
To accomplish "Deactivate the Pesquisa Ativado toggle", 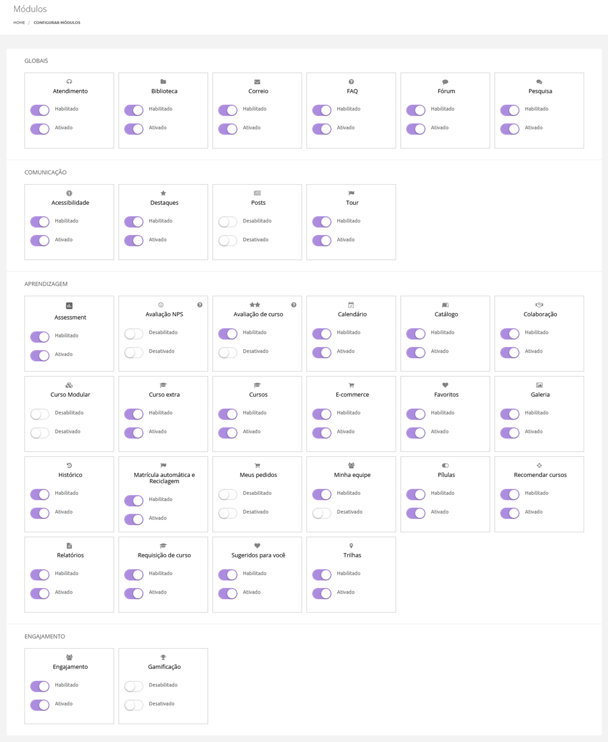I will (x=509, y=129).
